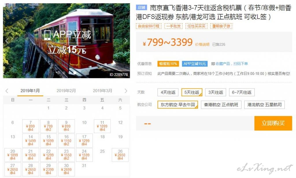
Task: Click the 收藏产品，扫码下单 link
Action: 232,64
